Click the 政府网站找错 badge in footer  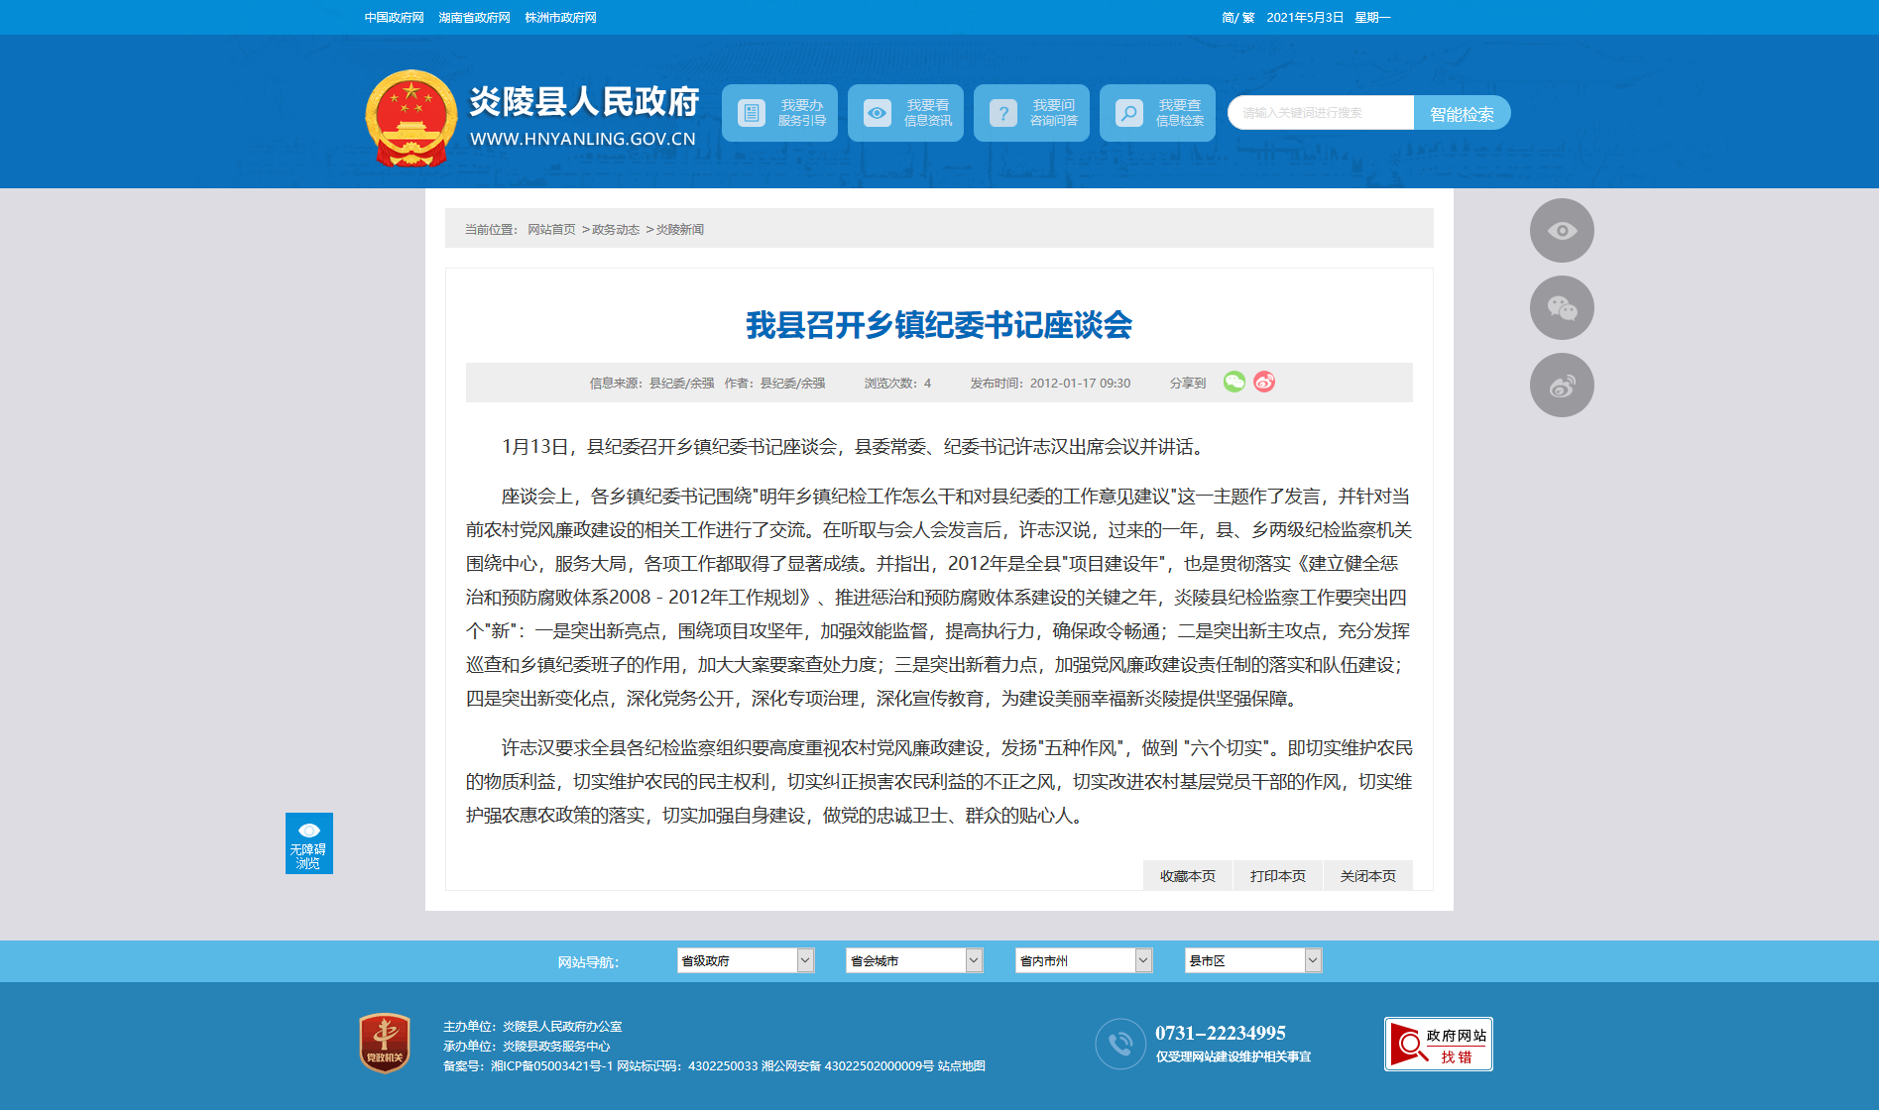click(x=1438, y=1045)
